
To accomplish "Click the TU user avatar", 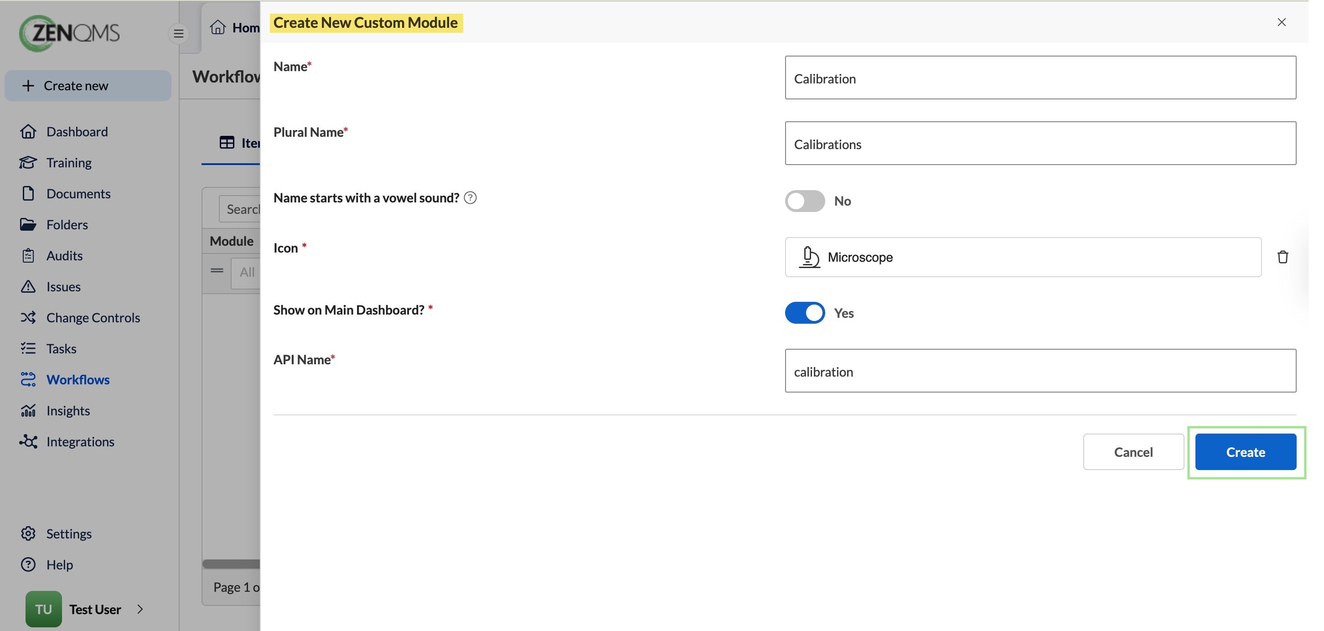I will (44, 609).
